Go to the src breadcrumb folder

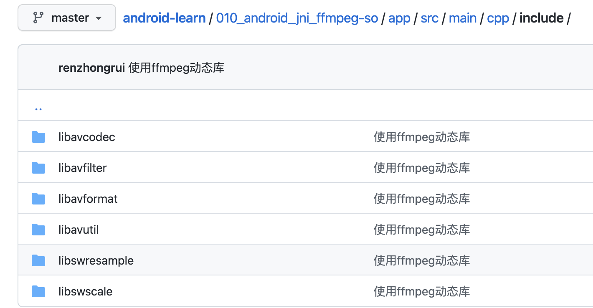429,18
